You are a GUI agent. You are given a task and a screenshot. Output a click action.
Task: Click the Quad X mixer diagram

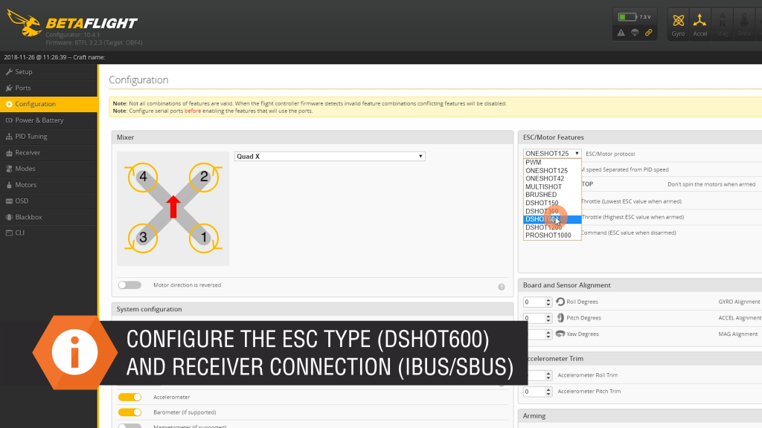click(173, 209)
